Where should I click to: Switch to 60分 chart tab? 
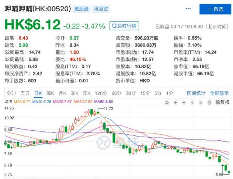tap(116, 93)
